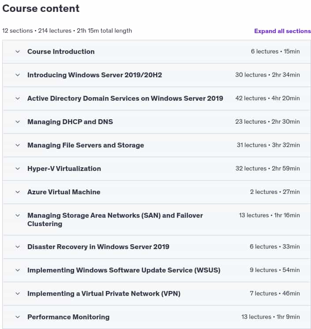Expand chevron for Managing File Servers and Storage

click(18, 145)
